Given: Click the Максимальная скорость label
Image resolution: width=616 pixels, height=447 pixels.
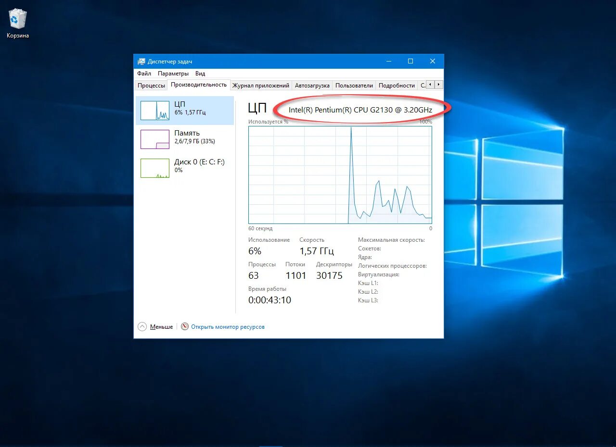Looking at the screenshot, I should click(391, 240).
